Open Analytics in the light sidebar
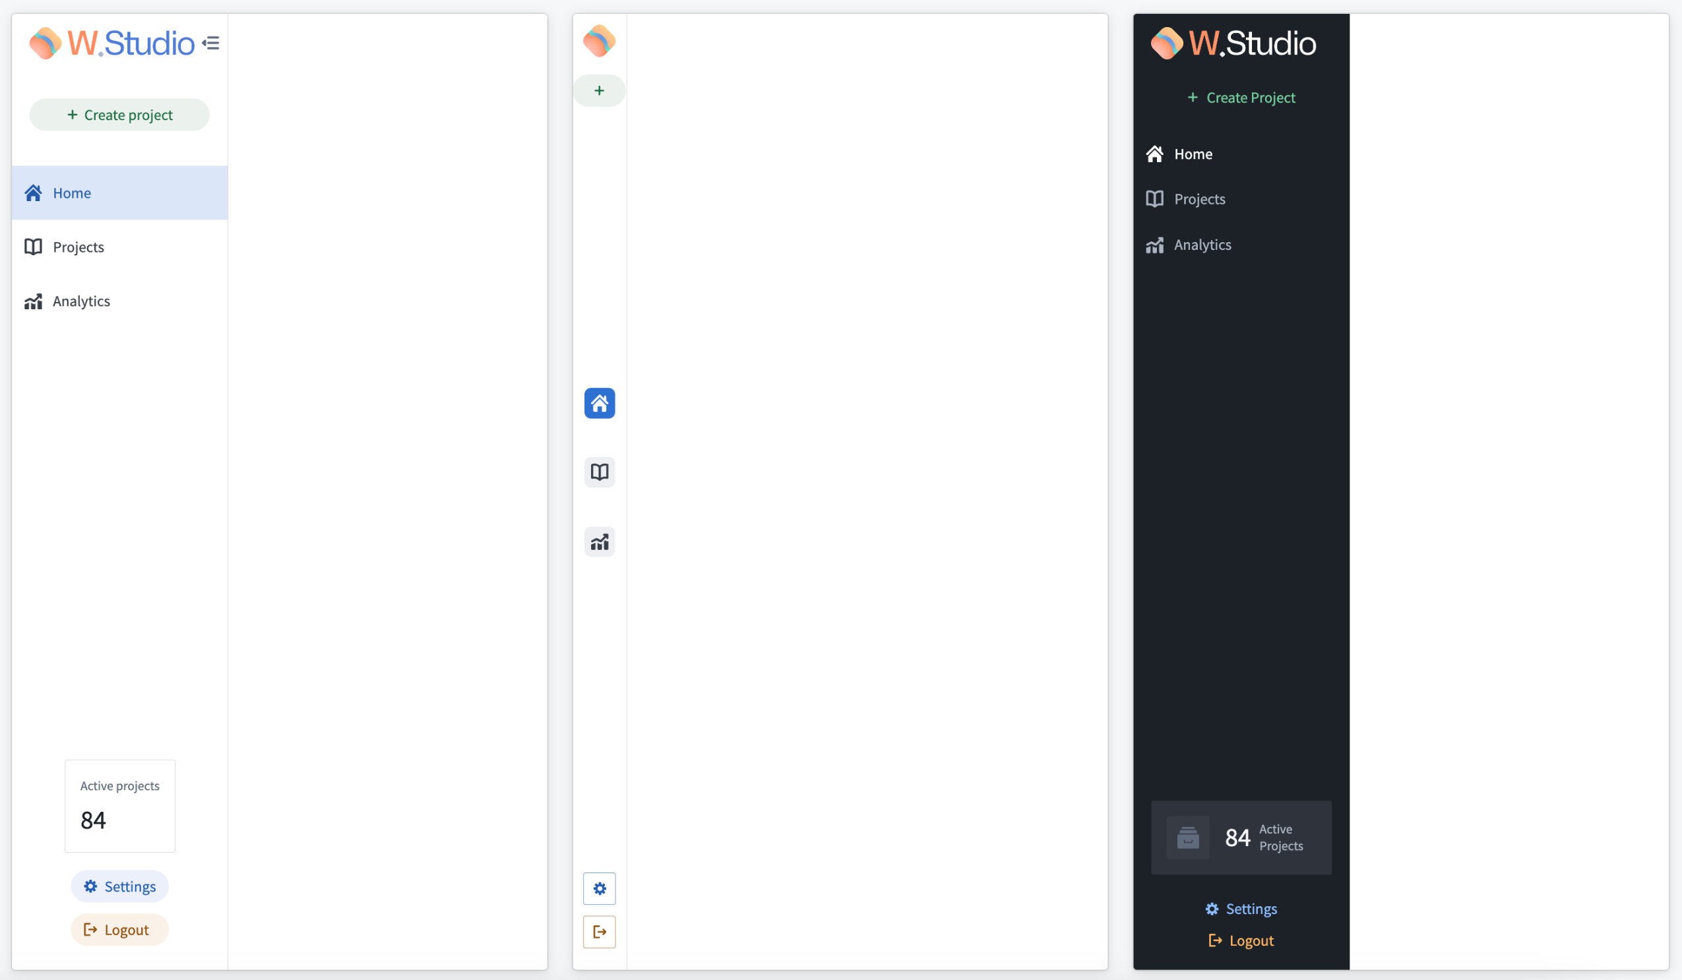This screenshot has height=980, width=1682. coord(119,301)
